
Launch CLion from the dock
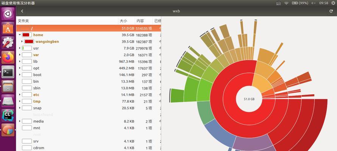pyautogui.click(x=8, y=115)
